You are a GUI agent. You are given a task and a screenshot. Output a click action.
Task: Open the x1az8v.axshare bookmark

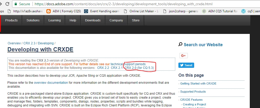pos(25,11)
